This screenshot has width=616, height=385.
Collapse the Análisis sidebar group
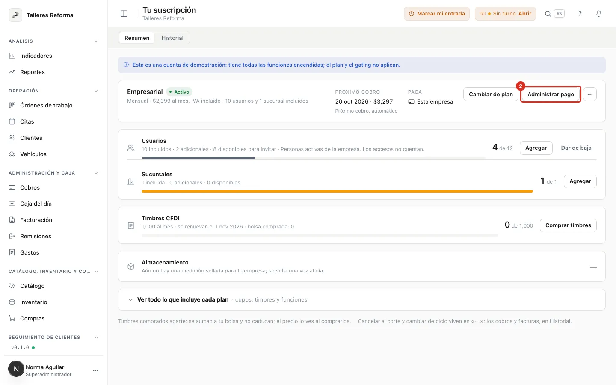click(96, 41)
